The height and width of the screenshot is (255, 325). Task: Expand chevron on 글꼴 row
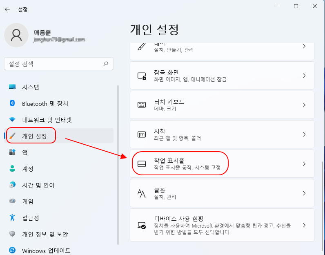(x=304, y=193)
